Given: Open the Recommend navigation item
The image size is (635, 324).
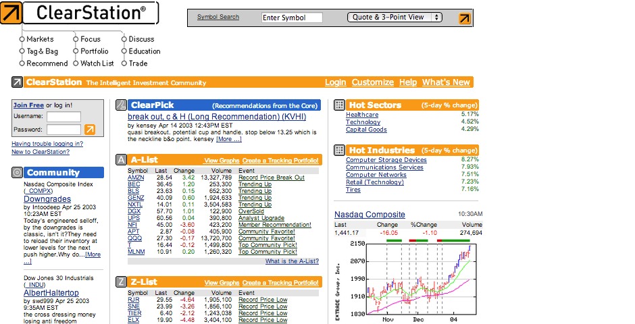Looking at the screenshot, I should click(x=47, y=63).
